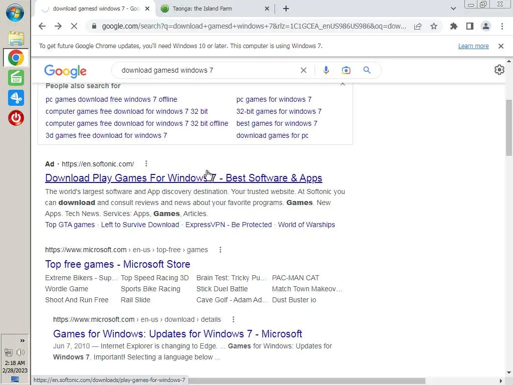
Task: Open options for the Softonic ad
Action: pos(146,163)
